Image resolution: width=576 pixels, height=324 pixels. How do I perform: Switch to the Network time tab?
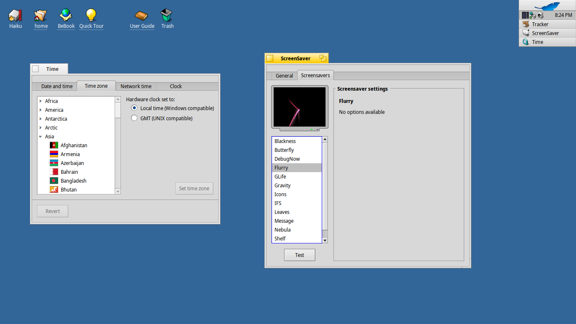pos(136,86)
